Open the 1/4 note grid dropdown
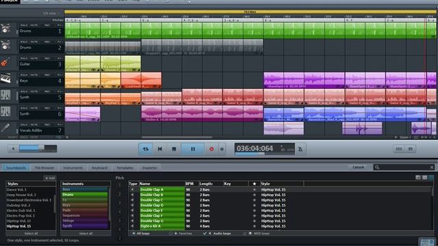Image resolution: width=438 pixels, height=246 pixels. click(x=51, y=14)
